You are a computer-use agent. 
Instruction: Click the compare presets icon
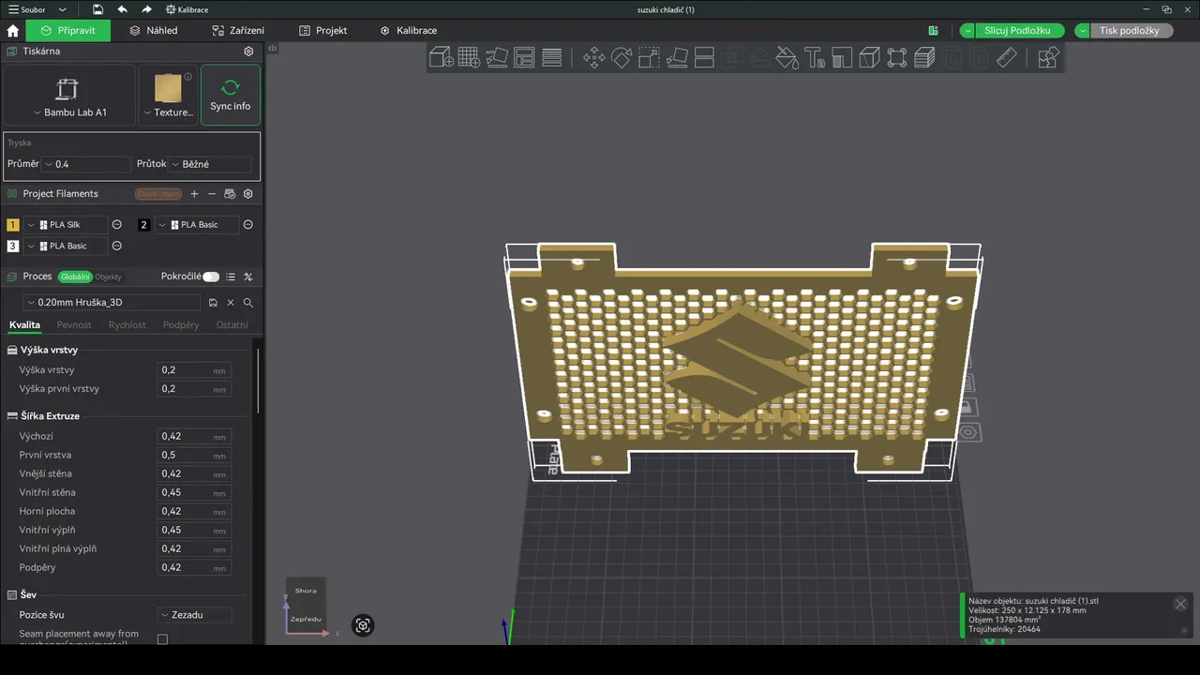[x=248, y=277]
